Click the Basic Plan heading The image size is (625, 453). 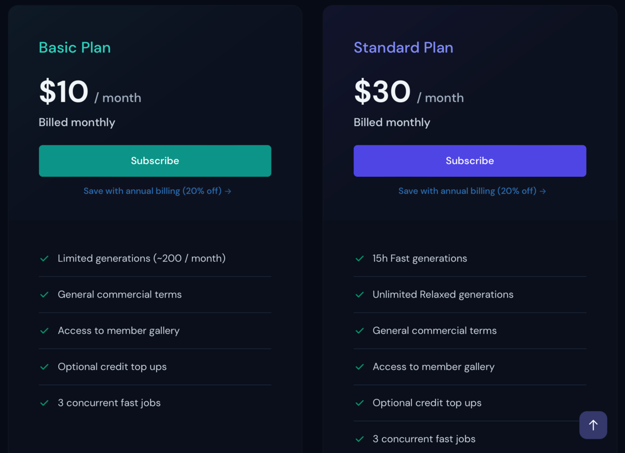tap(74, 47)
